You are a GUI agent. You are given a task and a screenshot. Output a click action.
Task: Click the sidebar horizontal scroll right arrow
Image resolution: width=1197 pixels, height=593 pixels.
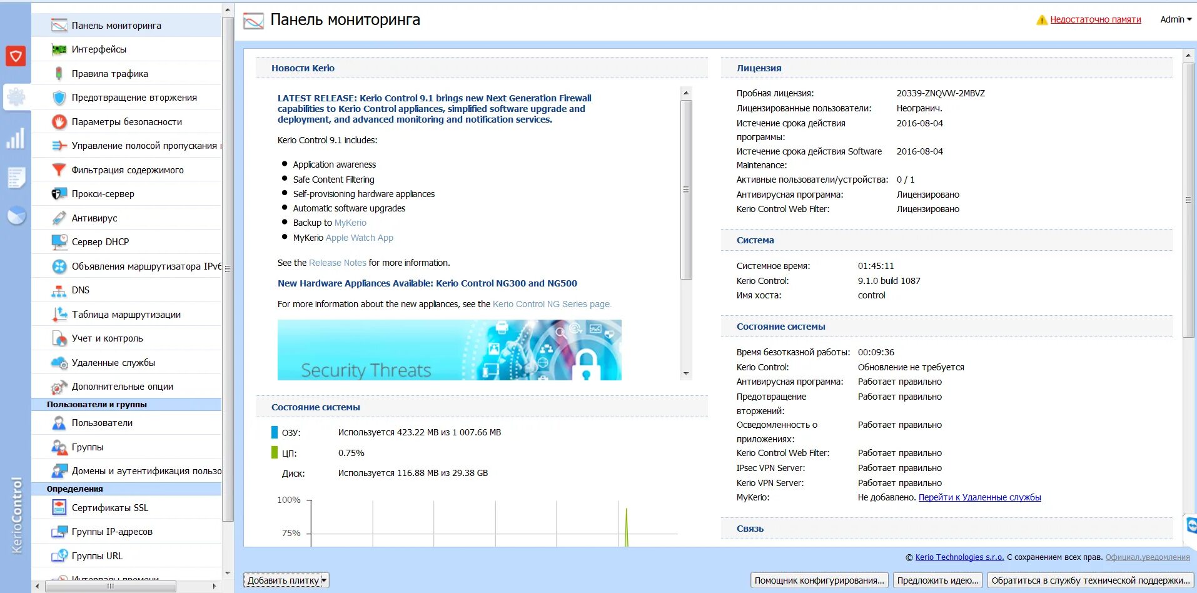pyautogui.click(x=215, y=586)
